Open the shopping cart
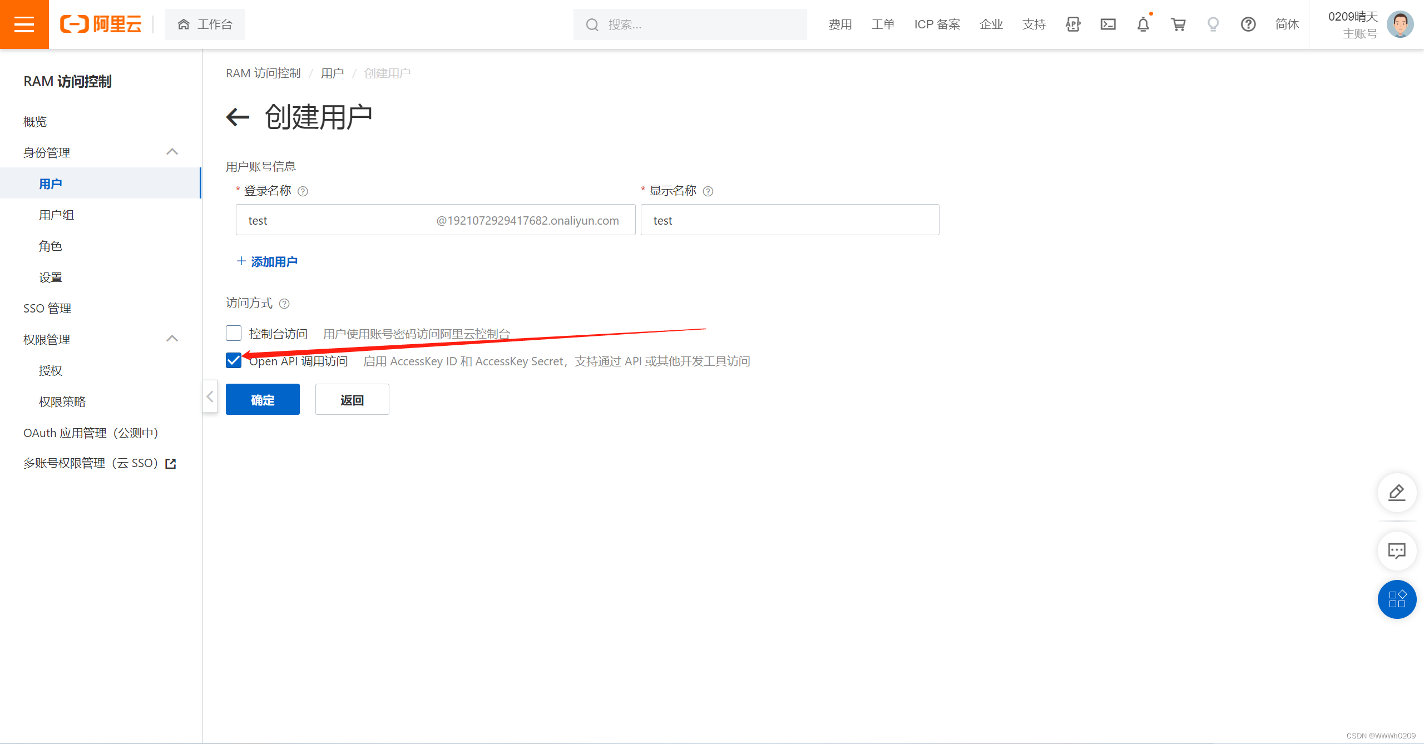Image resolution: width=1424 pixels, height=744 pixels. click(1178, 24)
